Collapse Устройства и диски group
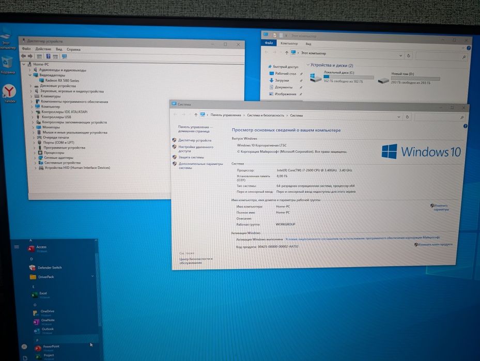The image size is (480, 361). pyautogui.click(x=308, y=65)
